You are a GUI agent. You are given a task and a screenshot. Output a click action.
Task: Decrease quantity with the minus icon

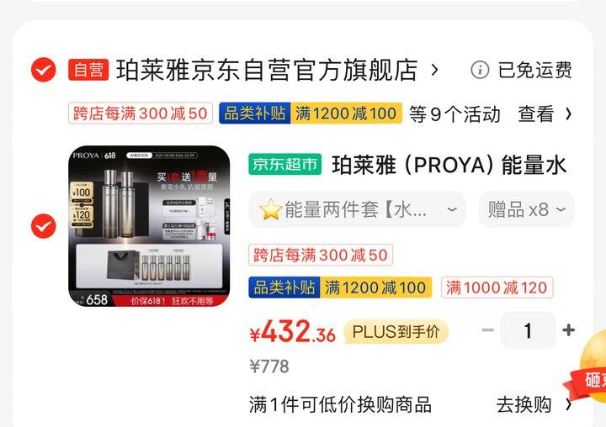(487, 330)
